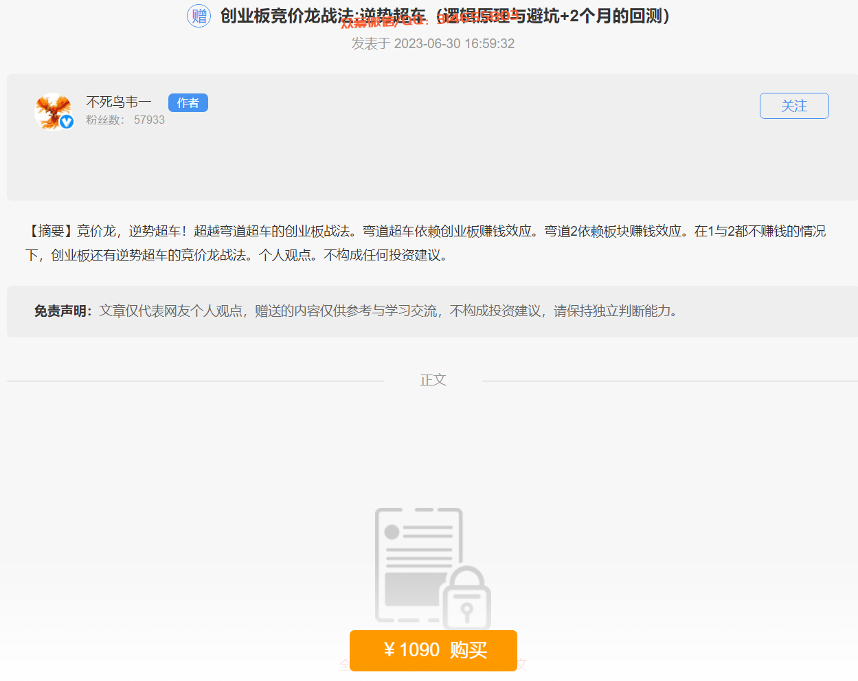Viewport: 858px width, 681px height.
Task: Click the 赠 gift badge beside the title
Action: point(199,15)
